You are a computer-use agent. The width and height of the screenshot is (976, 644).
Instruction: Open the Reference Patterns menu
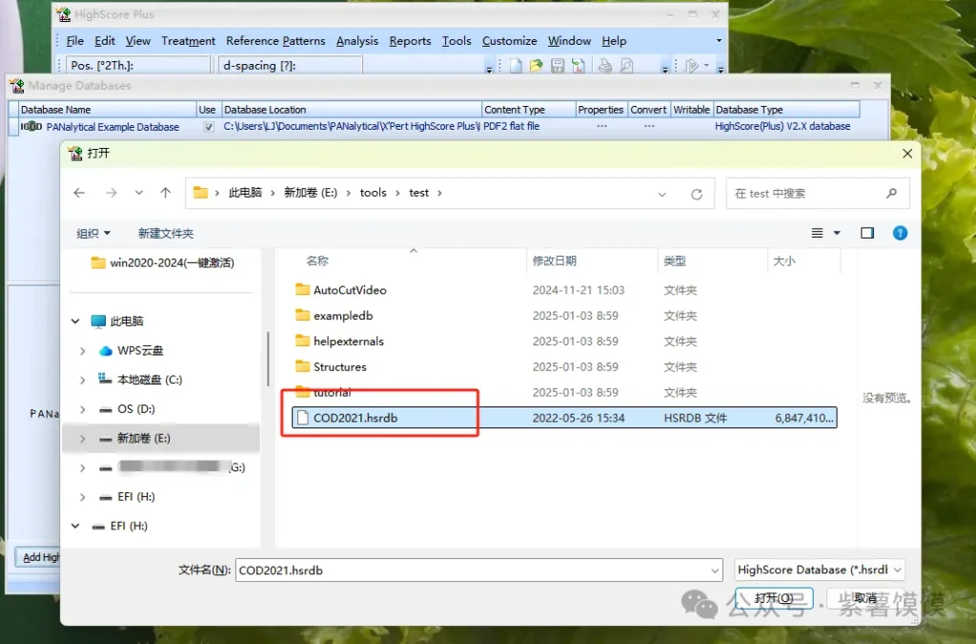pyautogui.click(x=275, y=41)
